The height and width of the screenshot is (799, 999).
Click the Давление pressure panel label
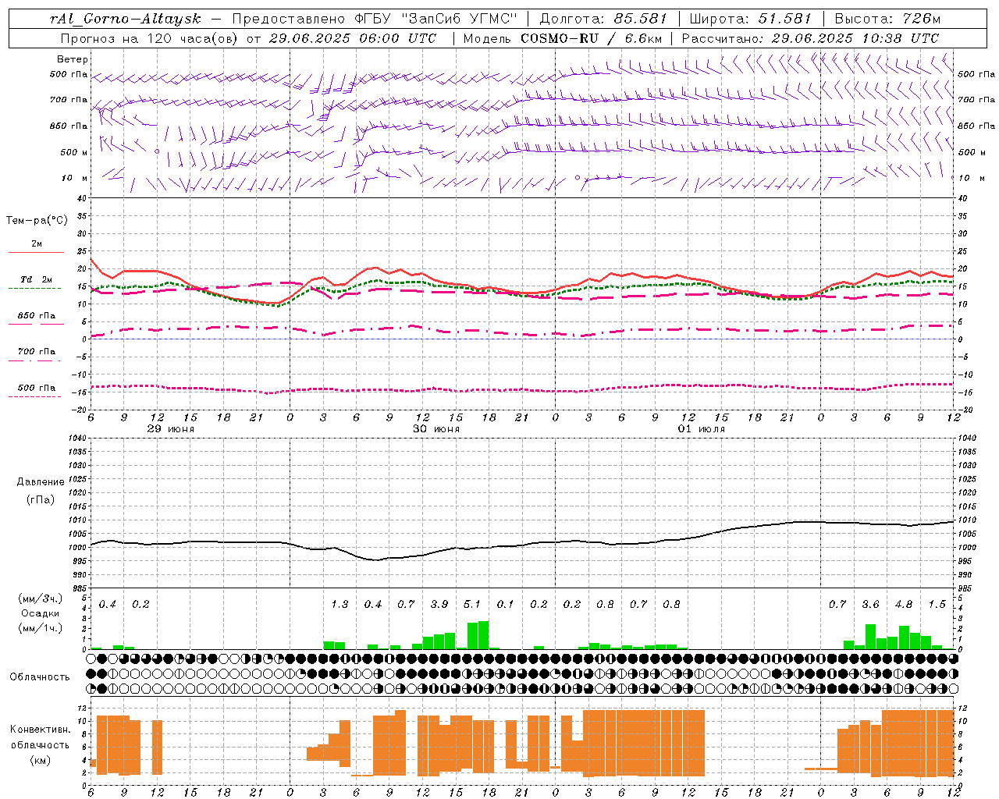(x=41, y=482)
